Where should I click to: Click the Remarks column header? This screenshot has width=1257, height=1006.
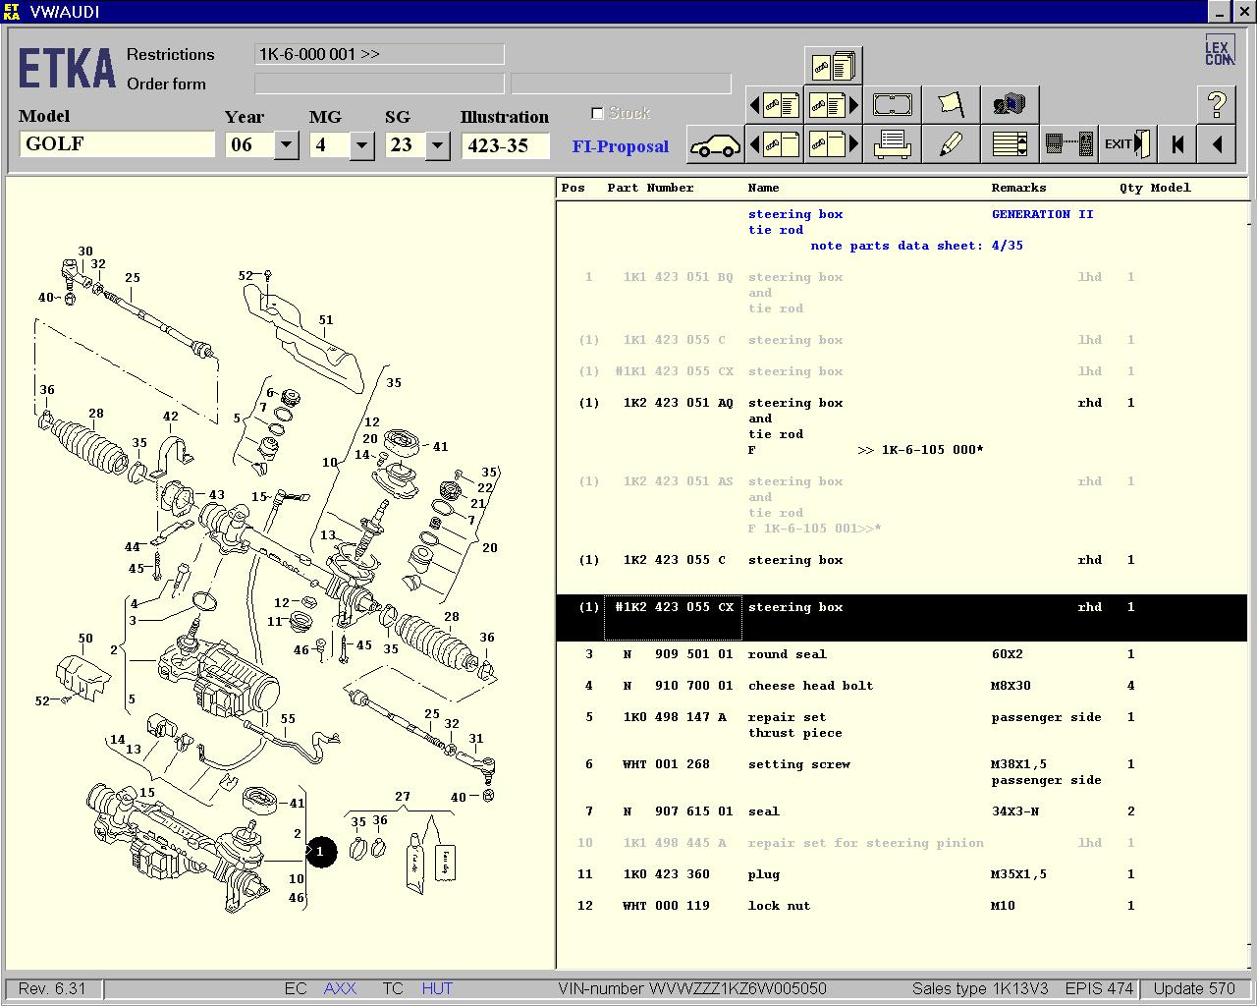[1018, 188]
